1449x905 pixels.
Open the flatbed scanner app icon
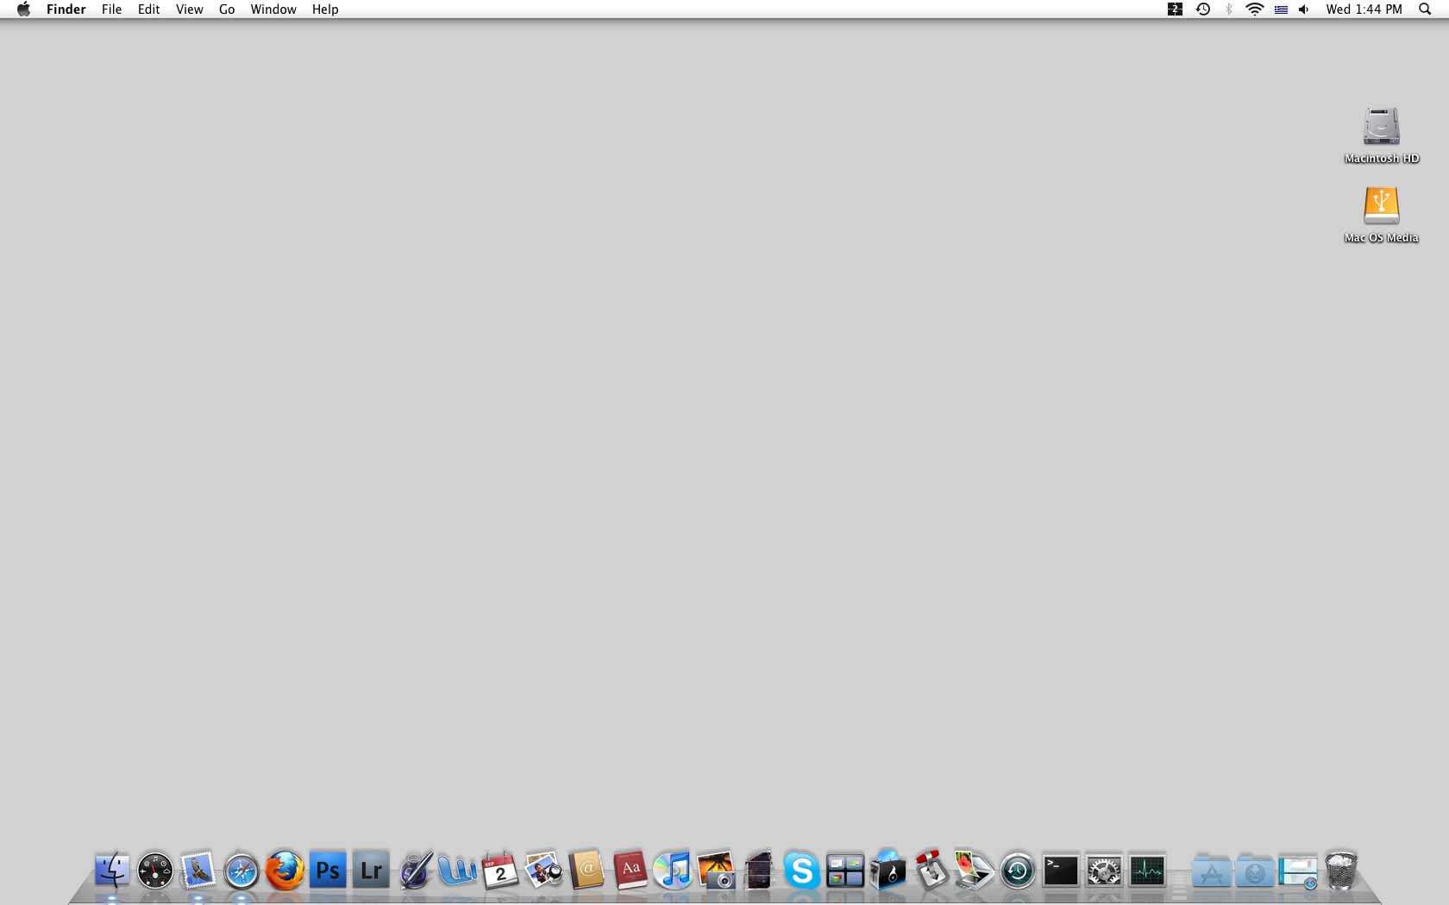coord(975,871)
